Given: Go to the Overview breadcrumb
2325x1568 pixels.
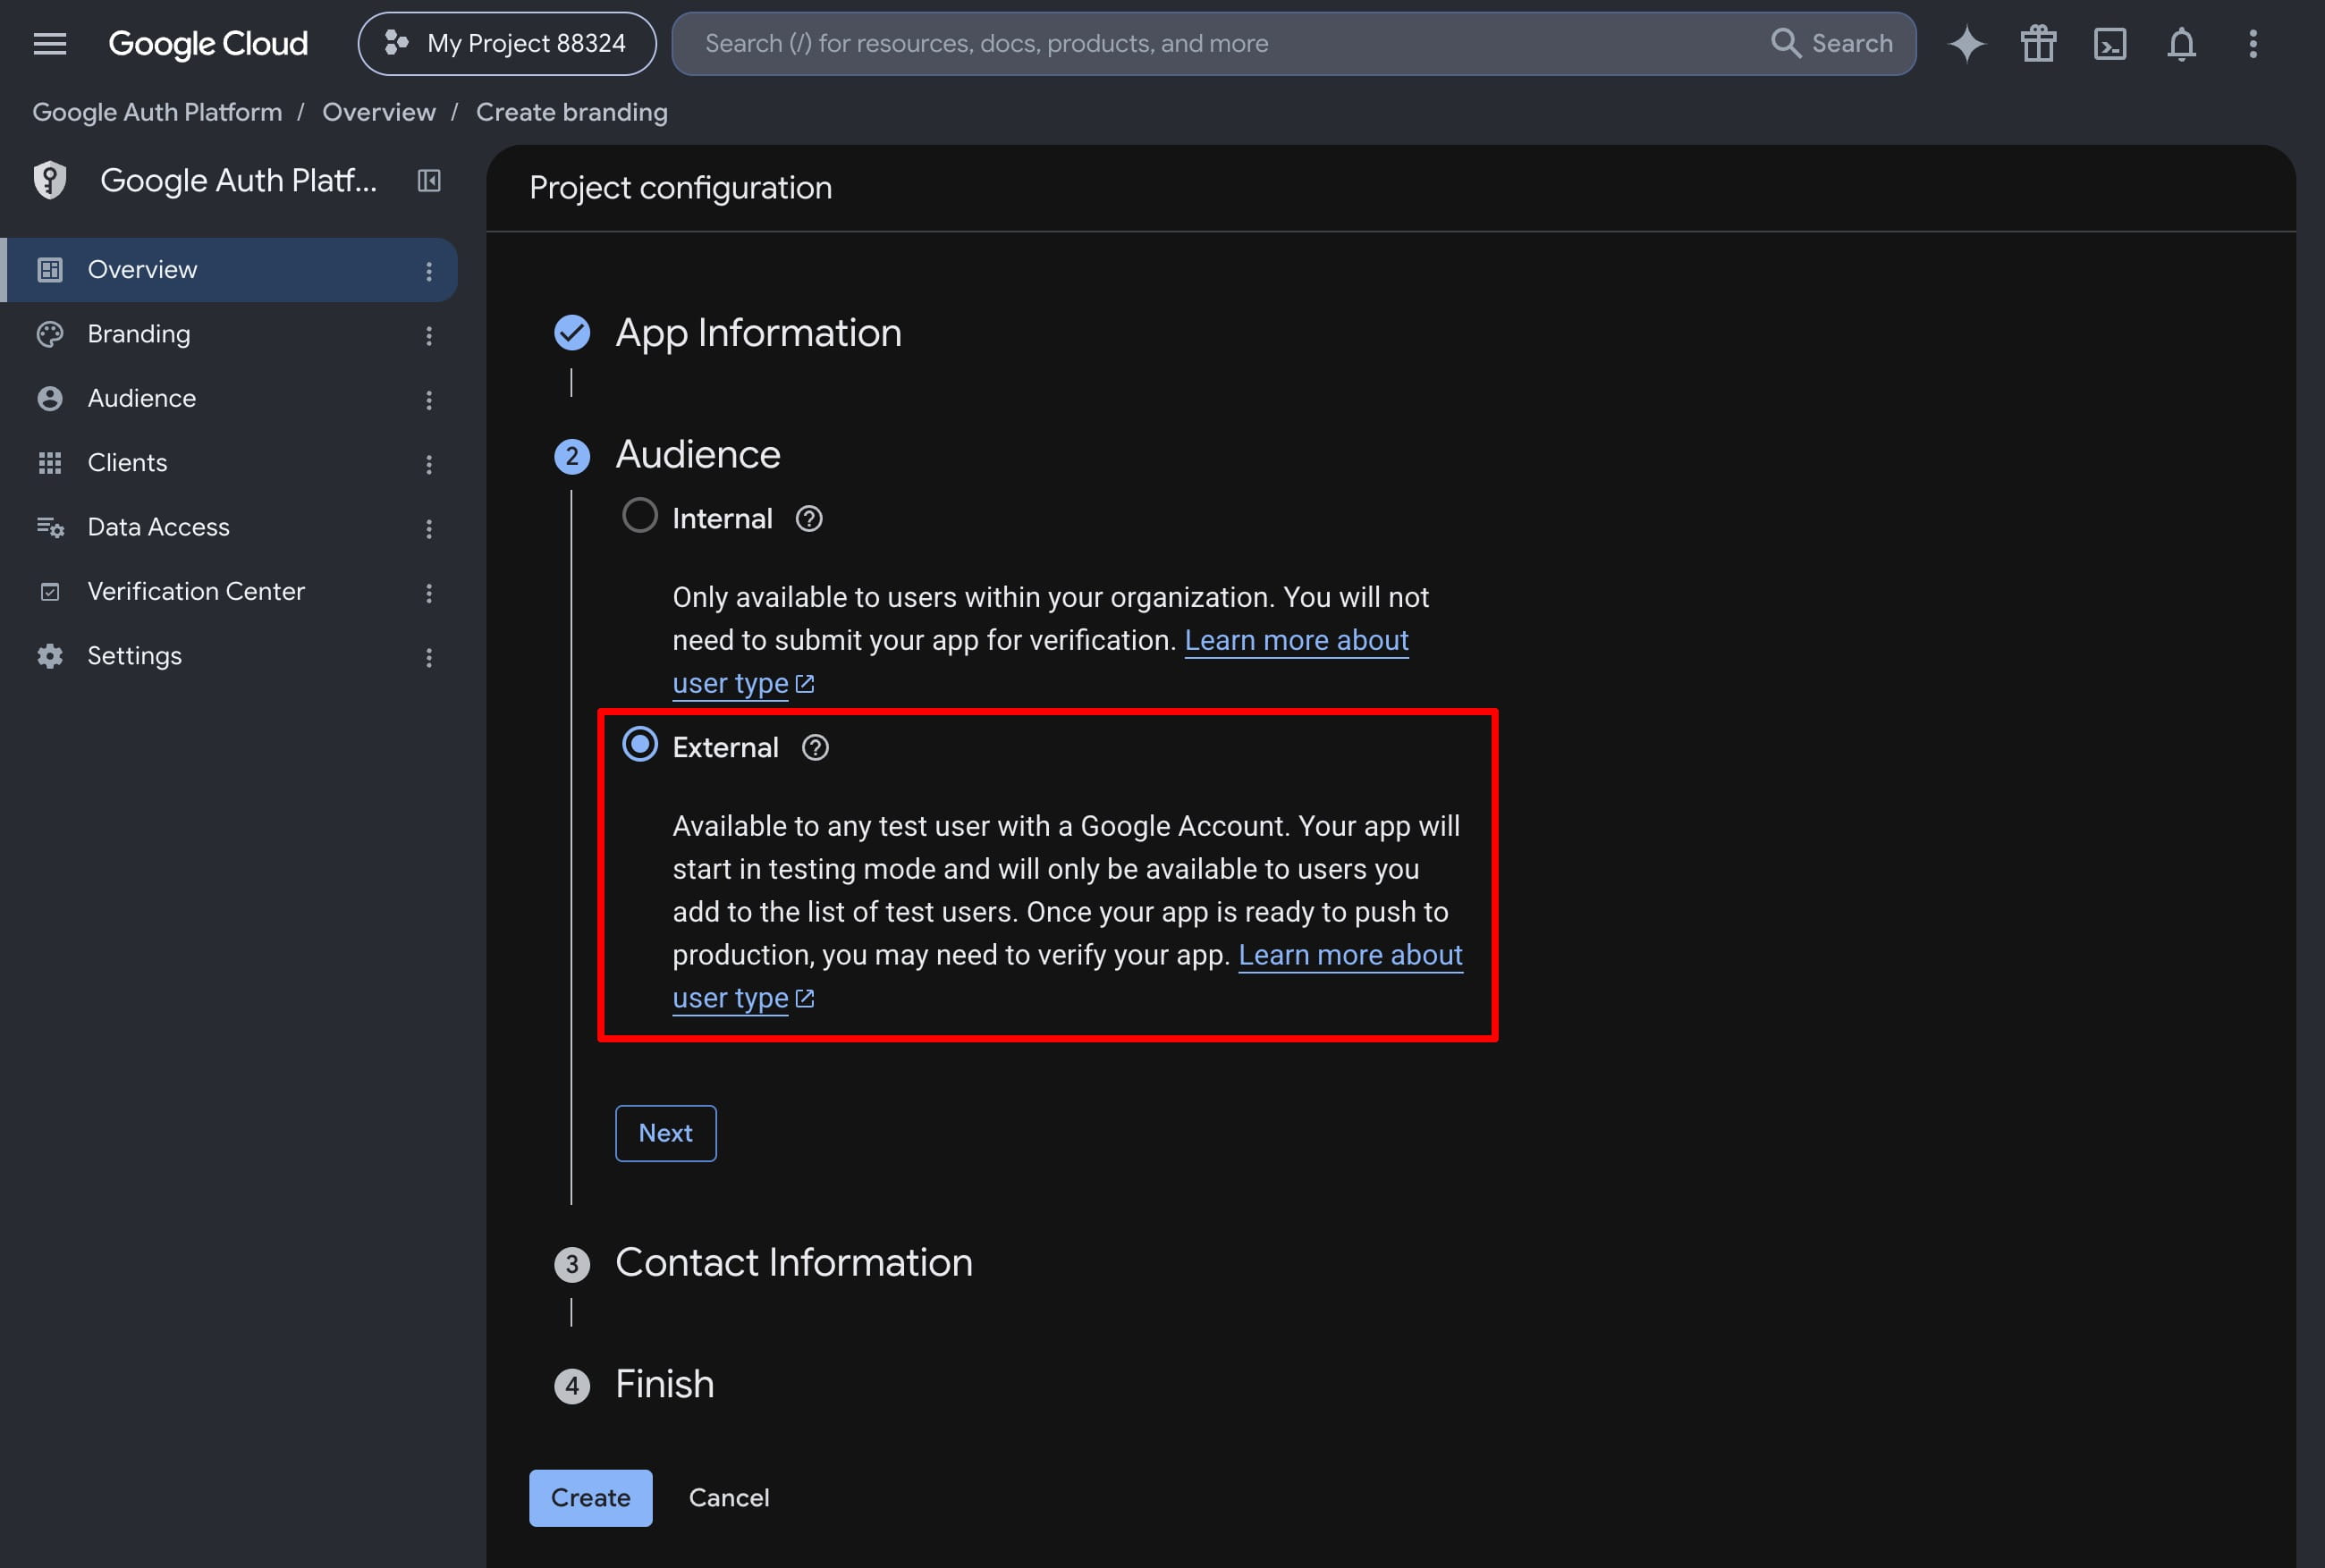Looking at the screenshot, I should tap(379, 112).
